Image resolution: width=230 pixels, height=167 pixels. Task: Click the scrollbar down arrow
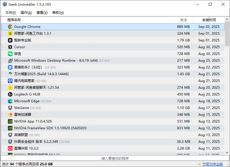227,153
